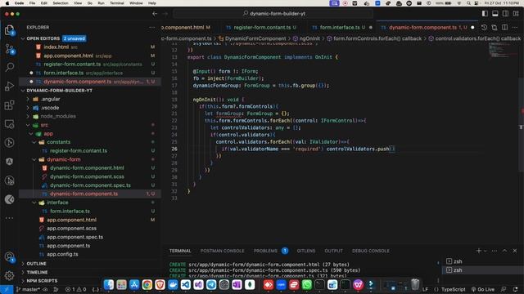Open the Manage settings gear
The width and height of the screenshot is (524, 294).
(x=9, y=275)
